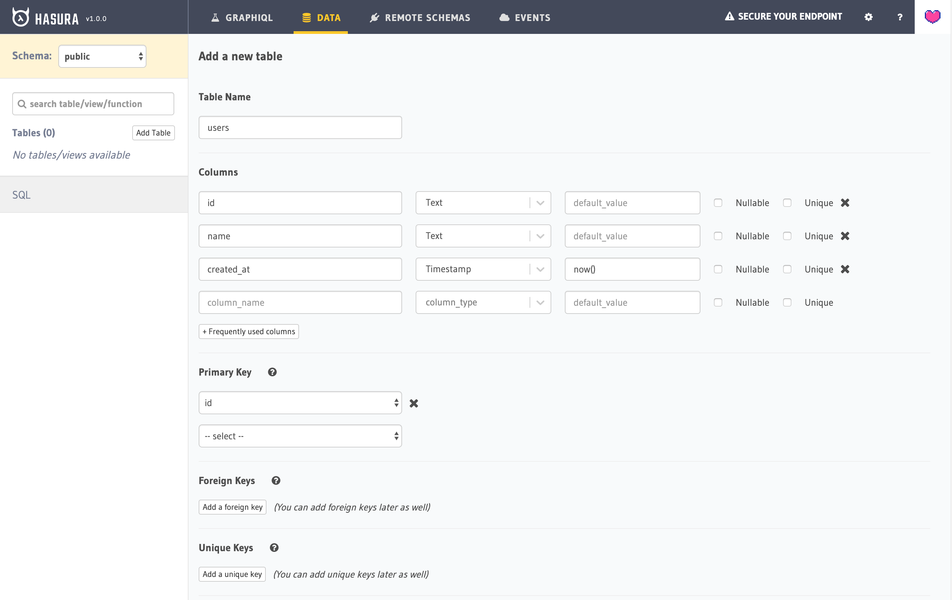Open the public schema dropdown
Image resolution: width=952 pixels, height=600 pixels.
102,56
